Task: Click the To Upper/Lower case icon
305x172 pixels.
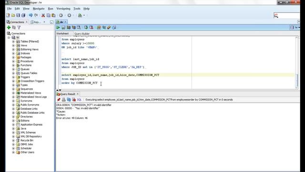Action: (104, 28)
